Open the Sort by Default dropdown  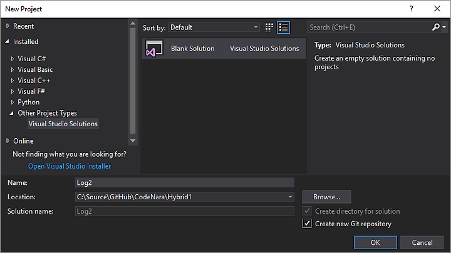point(214,27)
